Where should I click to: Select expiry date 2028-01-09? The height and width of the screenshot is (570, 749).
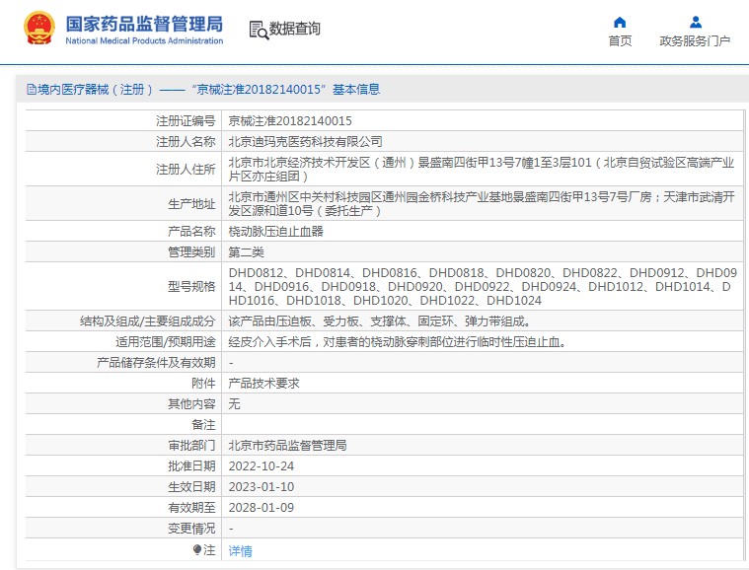(x=262, y=508)
